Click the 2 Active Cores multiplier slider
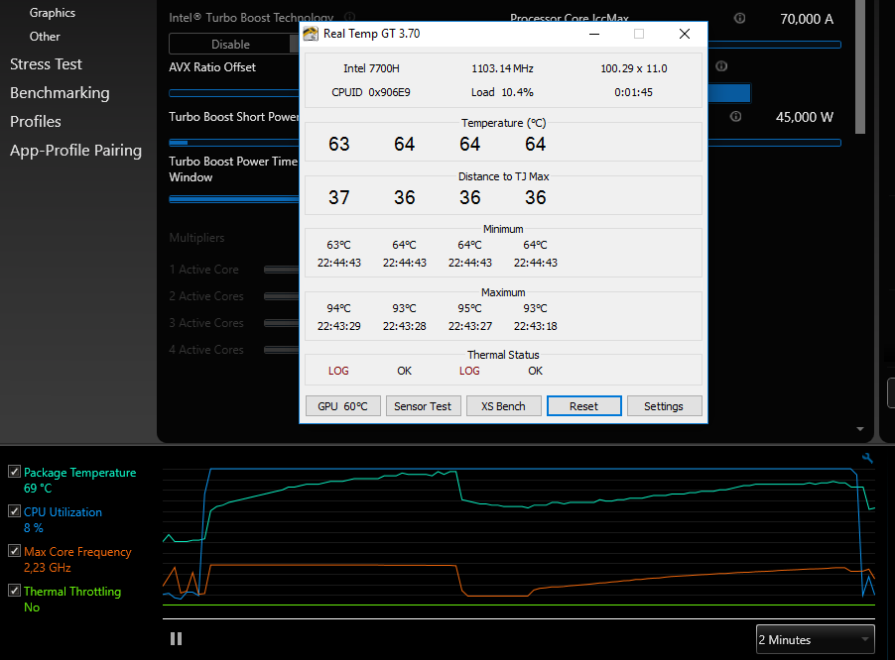 [x=282, y=296]
